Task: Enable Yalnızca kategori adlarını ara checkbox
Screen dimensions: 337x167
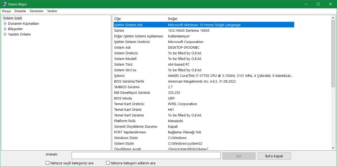Action: pyautogui.click(x=108, y=163)
